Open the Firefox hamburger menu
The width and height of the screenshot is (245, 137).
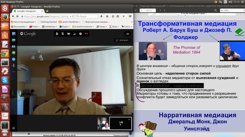(130, 16)
